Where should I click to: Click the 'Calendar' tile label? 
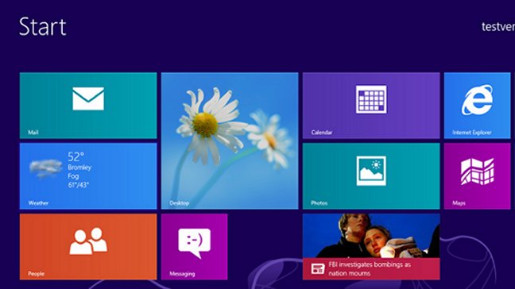coord(322,133)
